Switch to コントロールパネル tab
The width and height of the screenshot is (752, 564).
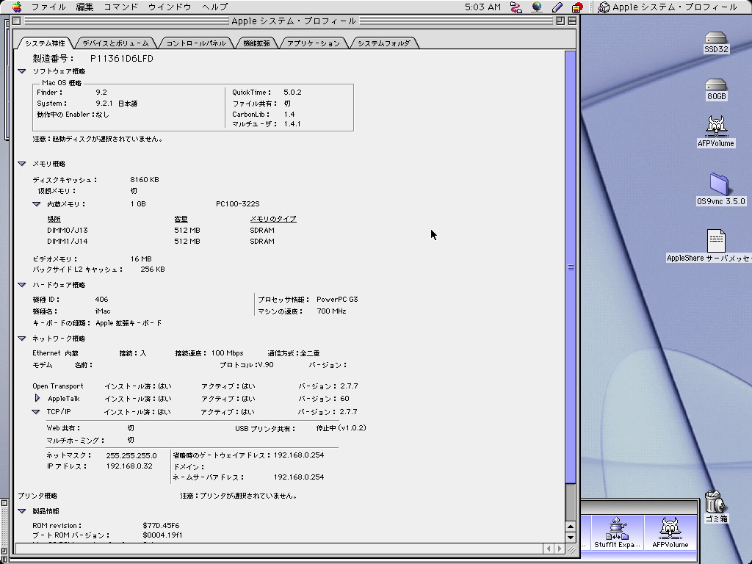tap(195, 43)
